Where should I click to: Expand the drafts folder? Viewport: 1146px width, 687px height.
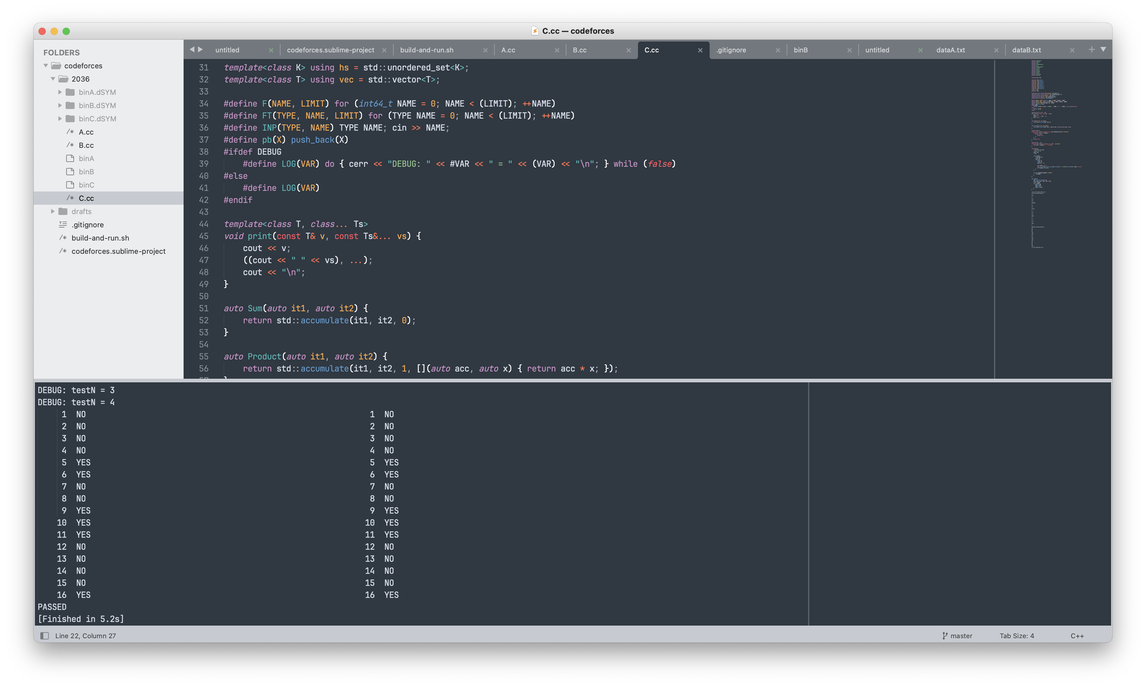(x=53, y=212)
